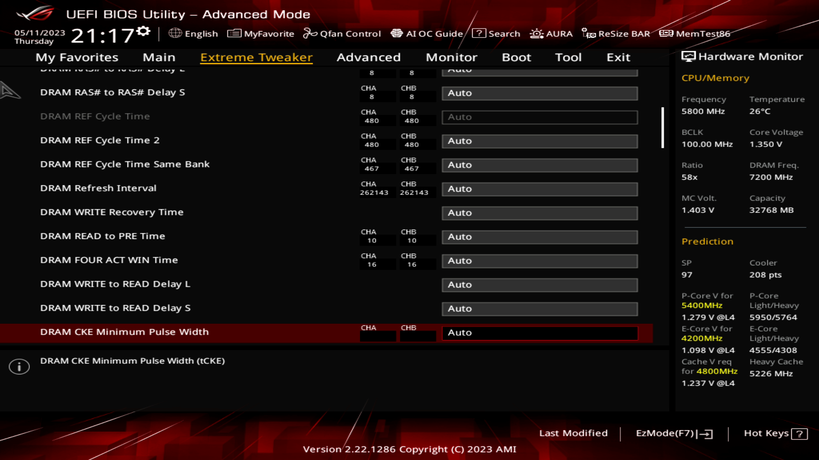Open Auto dropdown for DRAM RAS# to RAS# Delay S
This screenshot has height=460, width=819.
(540, 93)
